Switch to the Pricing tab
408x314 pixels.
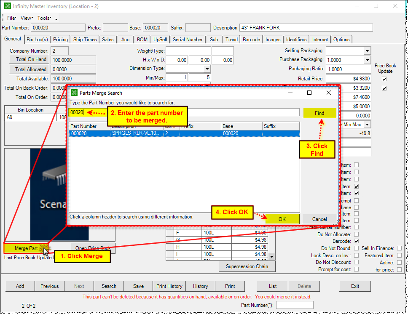click(x=60, y=40)
